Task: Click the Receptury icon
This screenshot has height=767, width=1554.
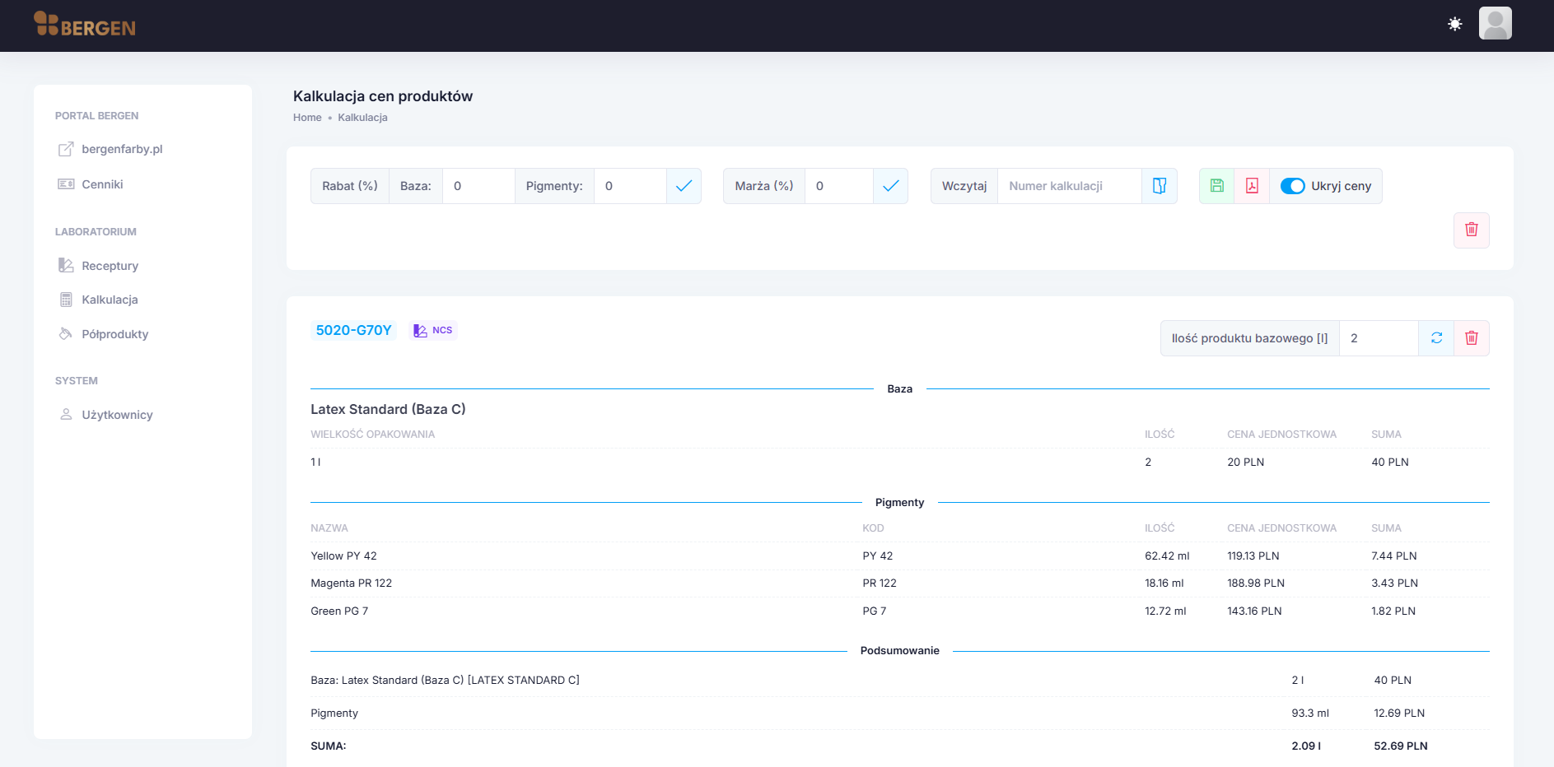Action: click(x=66, y=265)
